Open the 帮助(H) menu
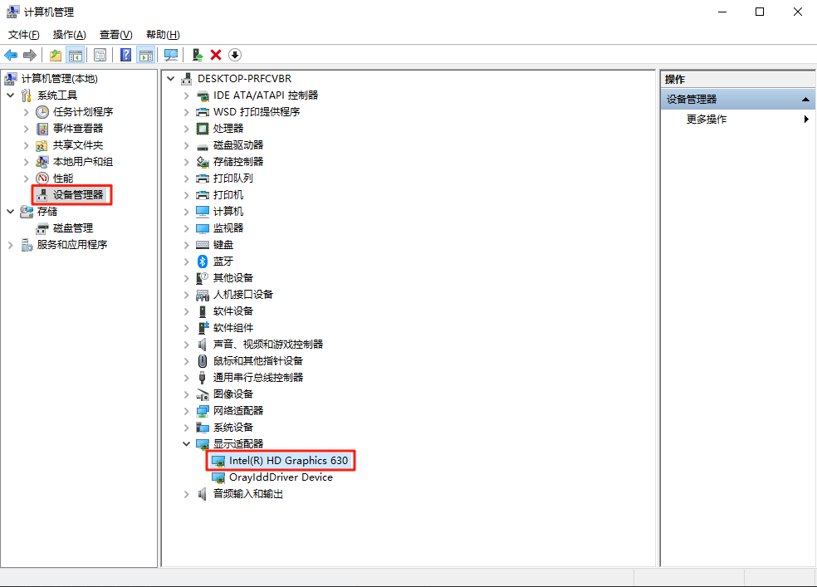Image resolution: width=817 pixels, height=587 pixels. (163, 34)
